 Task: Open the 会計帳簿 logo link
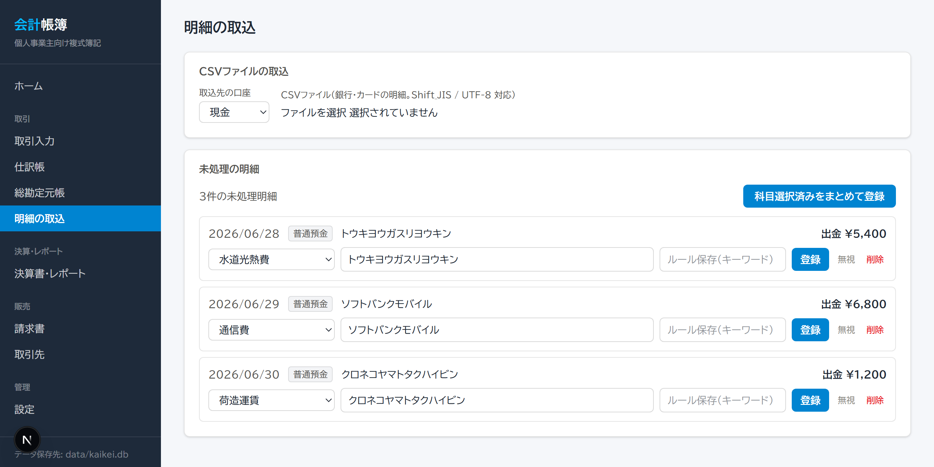pyautogui.click(x=41, y=25)
